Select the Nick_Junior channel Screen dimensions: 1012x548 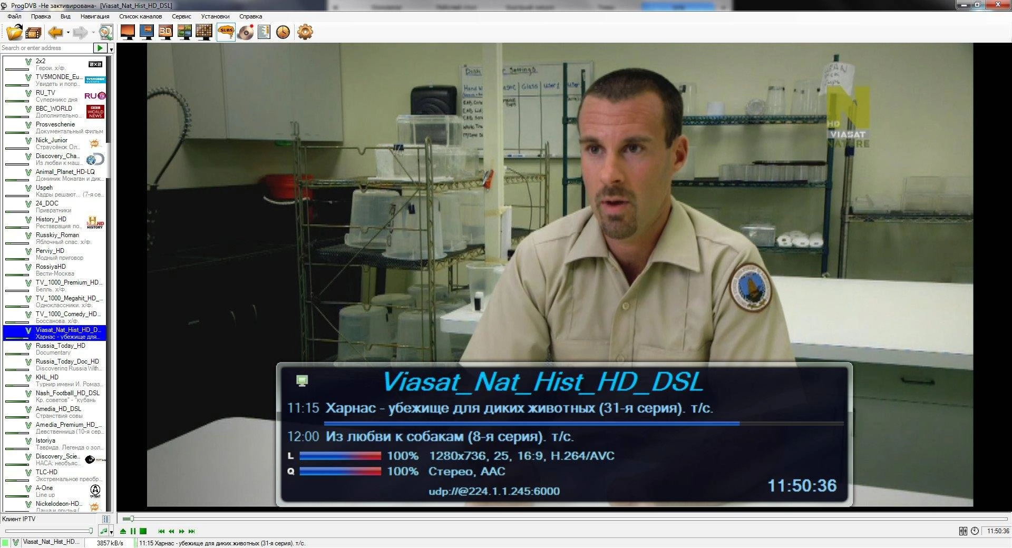pyautogui.click(x=55, y=143)
